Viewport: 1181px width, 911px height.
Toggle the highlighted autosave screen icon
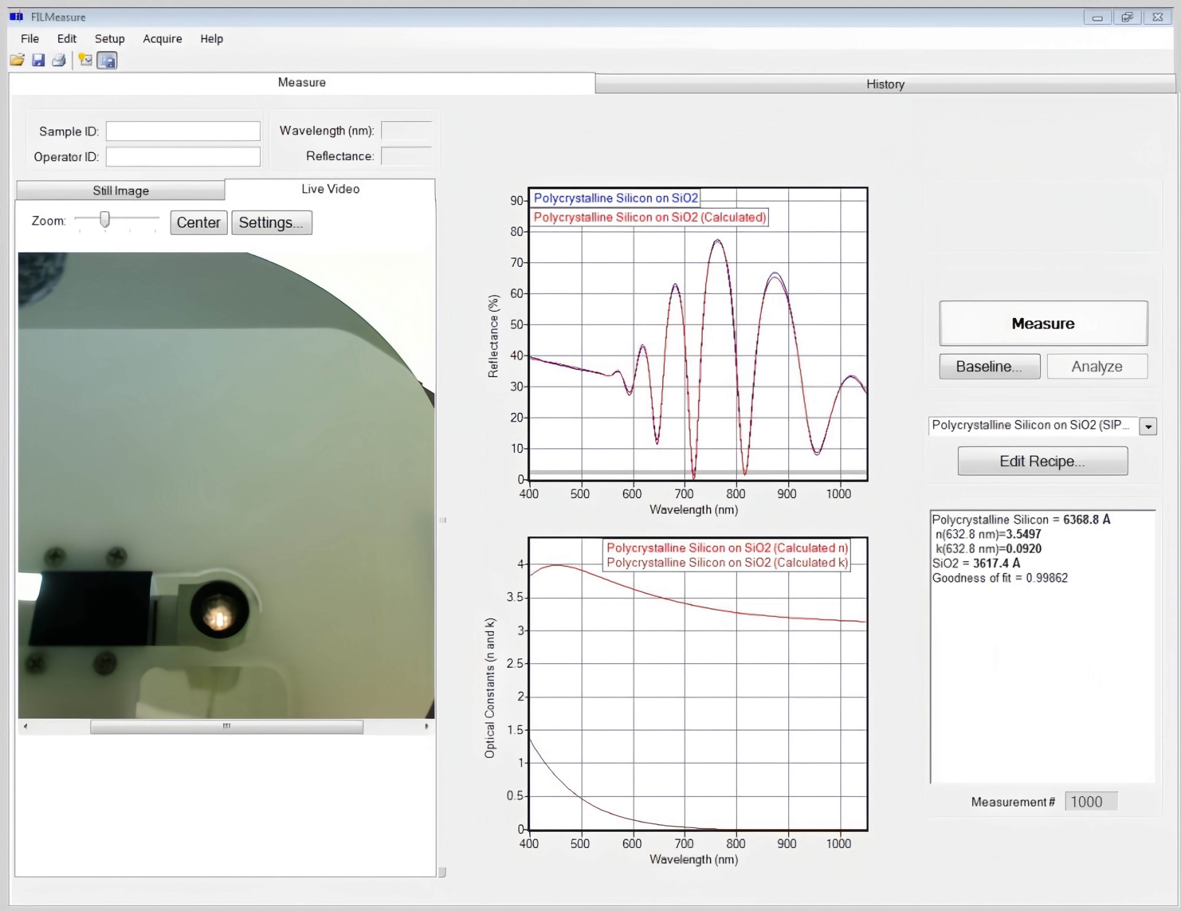click(107, 60)
